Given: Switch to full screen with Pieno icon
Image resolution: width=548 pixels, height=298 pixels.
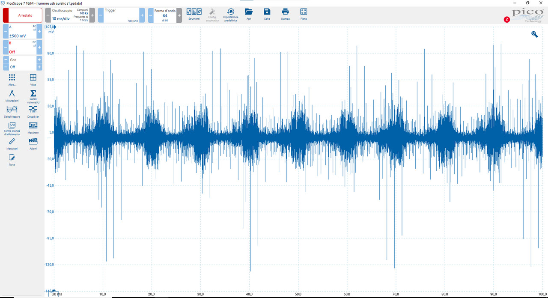Looking at the screenshot, I should pos(304,14).
